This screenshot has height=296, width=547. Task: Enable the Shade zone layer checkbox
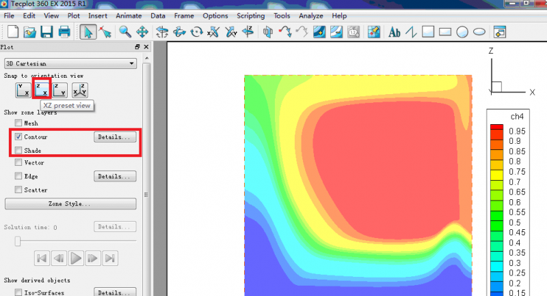(x=18, y=150)
